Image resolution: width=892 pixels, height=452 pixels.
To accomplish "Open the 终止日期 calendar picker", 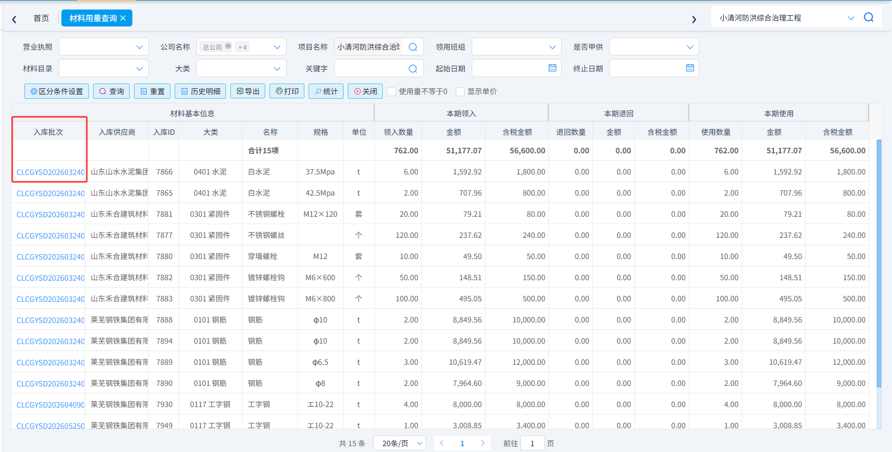I will (x=690, y=68).
